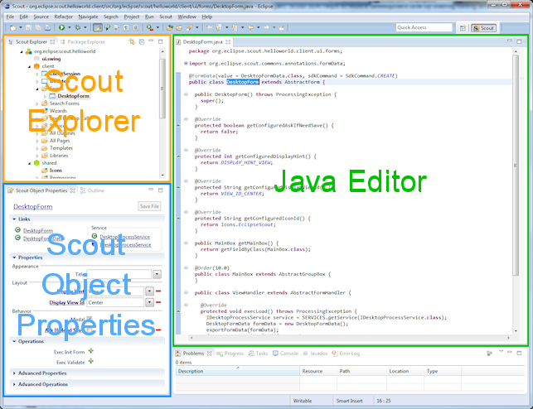
Task: Click the Title input field
Action: coord(119,274)
